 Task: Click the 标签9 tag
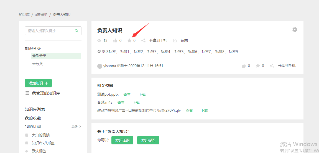[233, 52]
